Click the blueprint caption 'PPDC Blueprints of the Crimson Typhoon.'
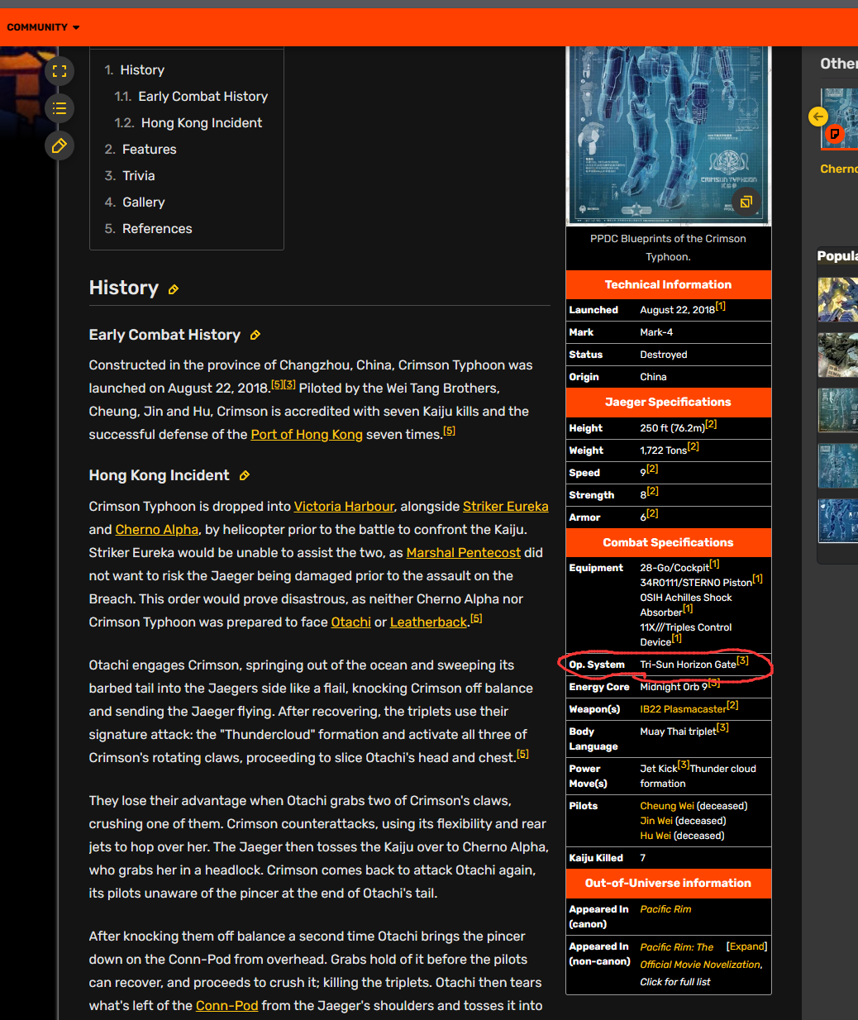858x1020 pixels. [x=668, y=248]
